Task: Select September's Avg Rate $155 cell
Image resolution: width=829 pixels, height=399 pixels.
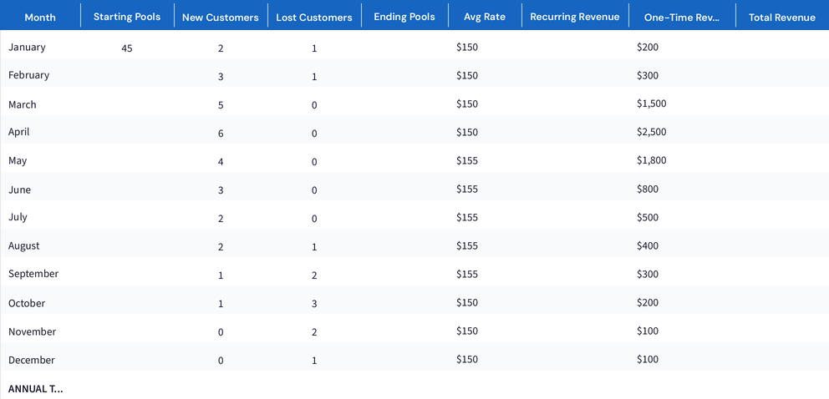Action: point(467,274)
